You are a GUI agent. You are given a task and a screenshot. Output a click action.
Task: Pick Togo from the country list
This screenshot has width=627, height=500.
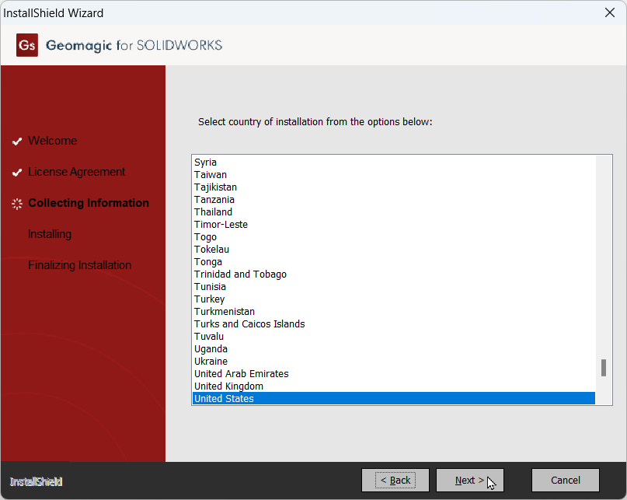[393, 236]
